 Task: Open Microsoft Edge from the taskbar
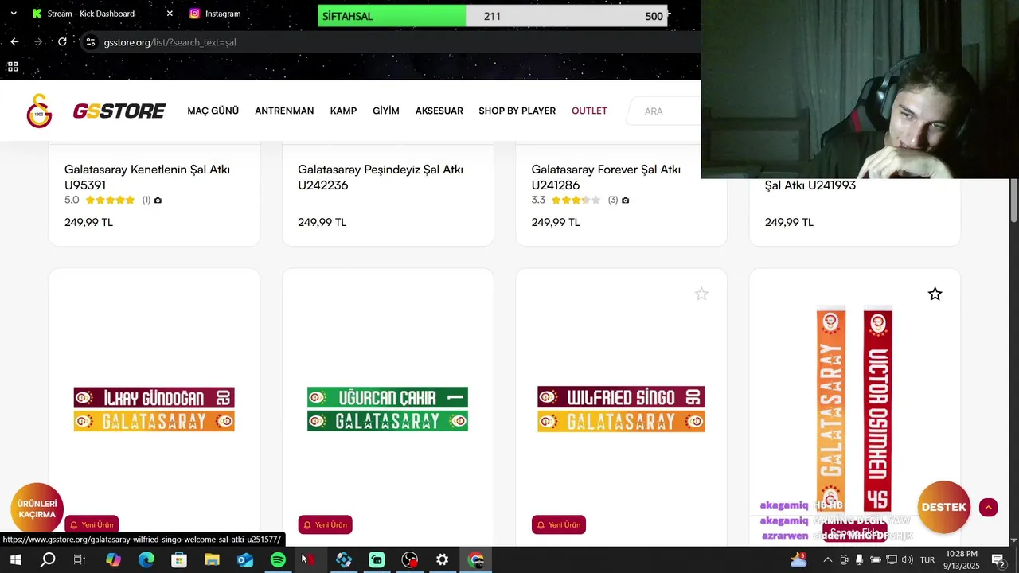[146, 560]
